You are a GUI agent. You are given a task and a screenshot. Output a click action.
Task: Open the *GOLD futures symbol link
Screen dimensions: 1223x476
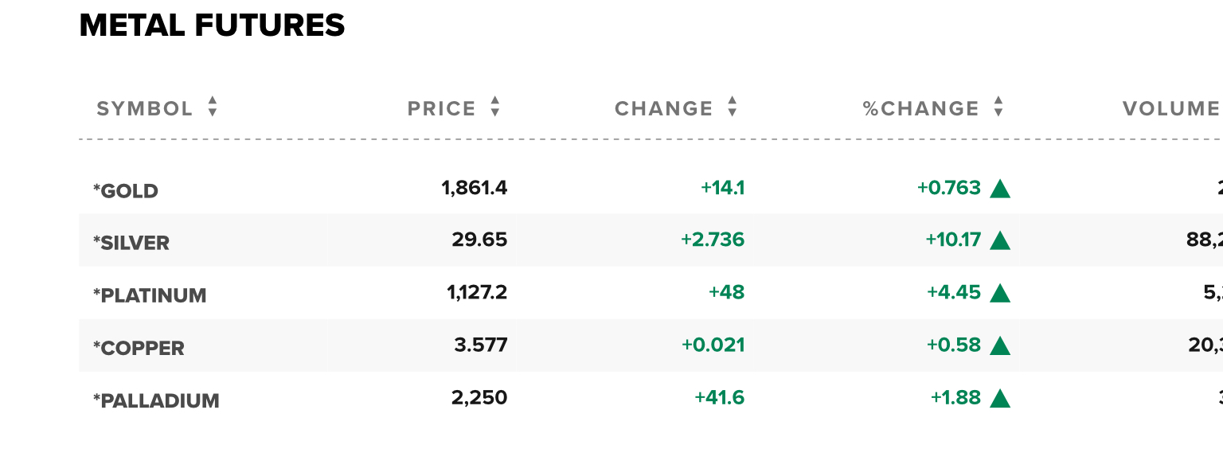tap(126, 191)
